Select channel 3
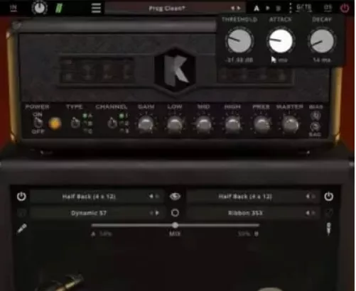The width and height of the screenshot is (356, 291). 124,131
